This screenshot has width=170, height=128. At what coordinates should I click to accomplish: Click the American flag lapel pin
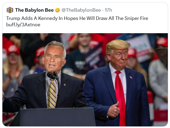pyautogui.click(x=131, y=77)
